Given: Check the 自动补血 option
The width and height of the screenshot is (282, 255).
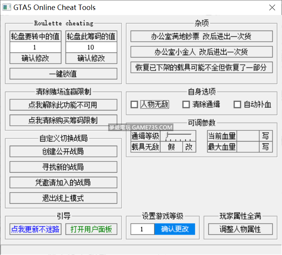Looking at the screenshot, I should [x=237, y=105].
